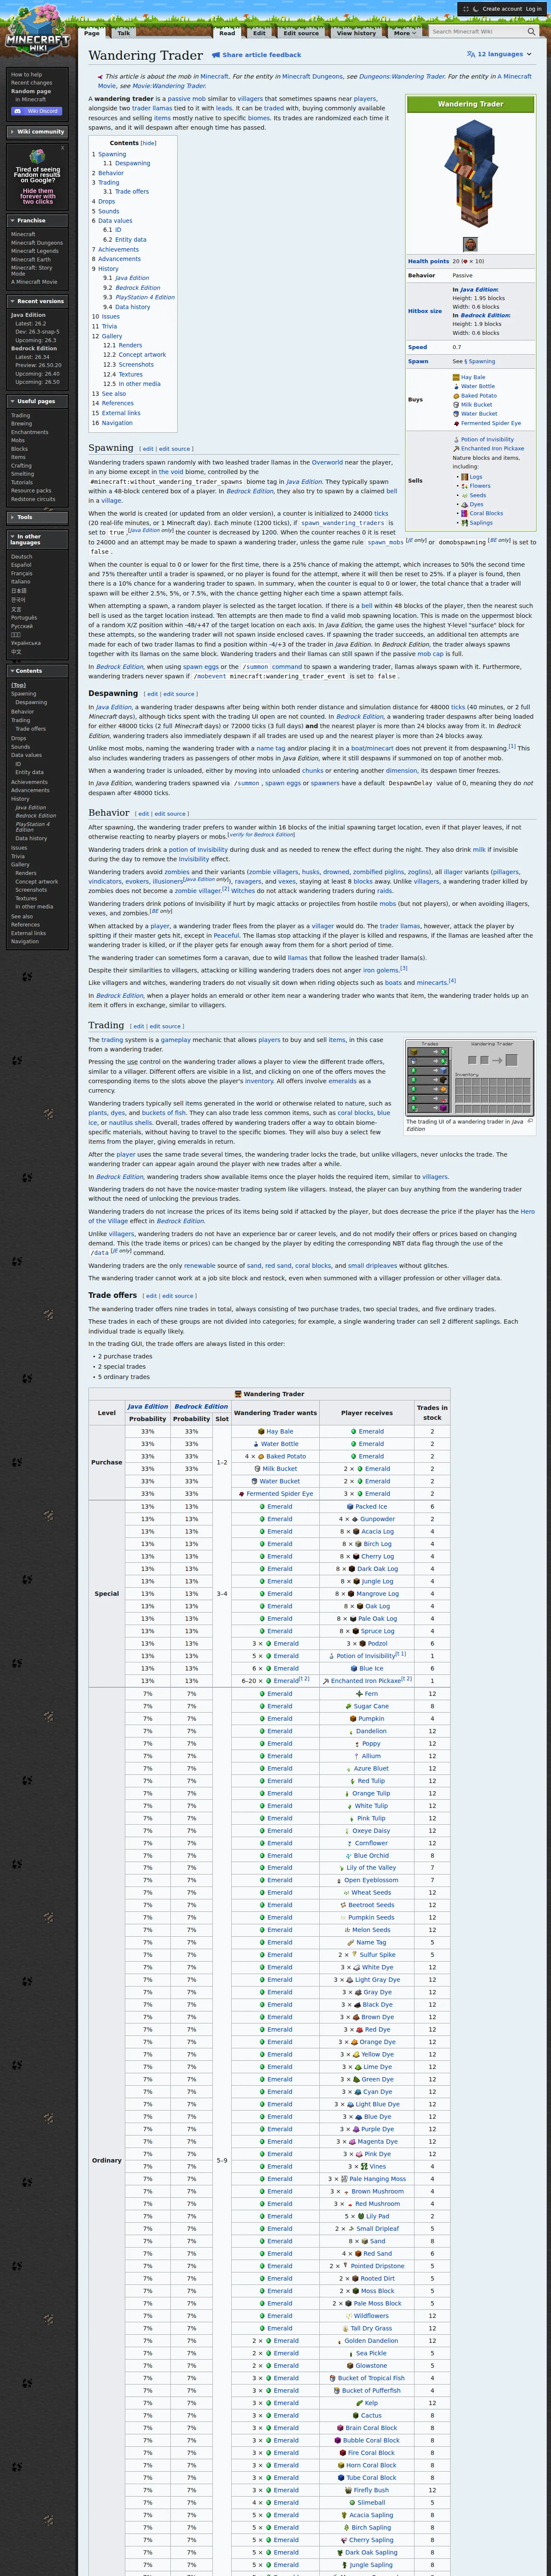The height and width of the screenshot is (2576, 551).
Task: Switch to the Talk tab
Action: click(124, 32)
